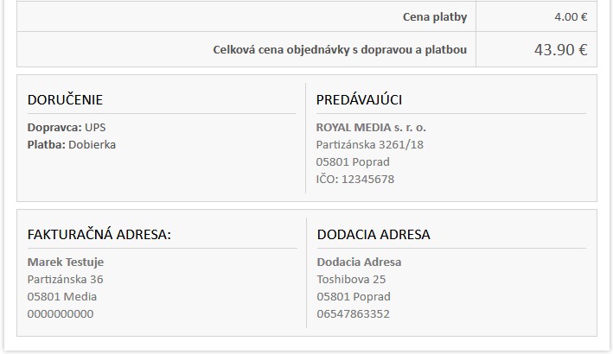This screenshot has height=354, width=613.
Task: Select the ROYAL MEDIA s. r. o. company name
Action: pos(371,127)
